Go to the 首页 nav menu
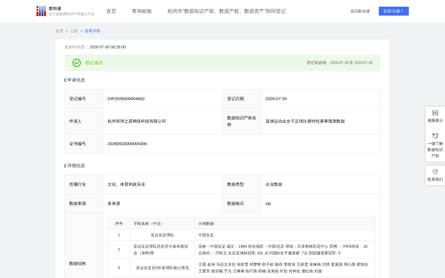 tap(111, 11)
